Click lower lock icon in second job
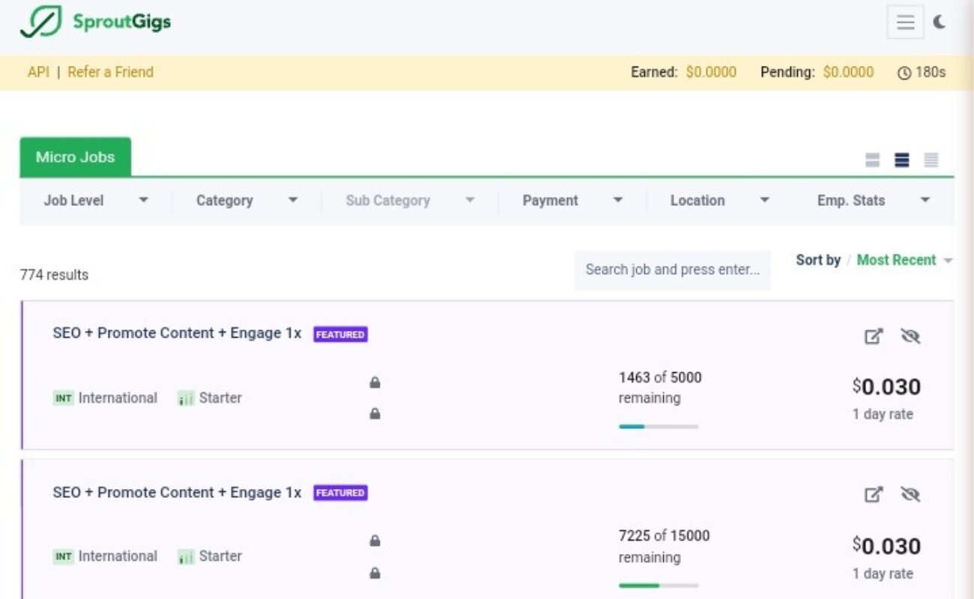Image resolution: width=974 pixels, height=599 pixels. [x=375, y=574]
